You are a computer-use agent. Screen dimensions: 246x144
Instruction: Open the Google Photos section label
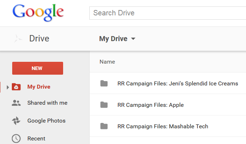click(x=46, y=121)
